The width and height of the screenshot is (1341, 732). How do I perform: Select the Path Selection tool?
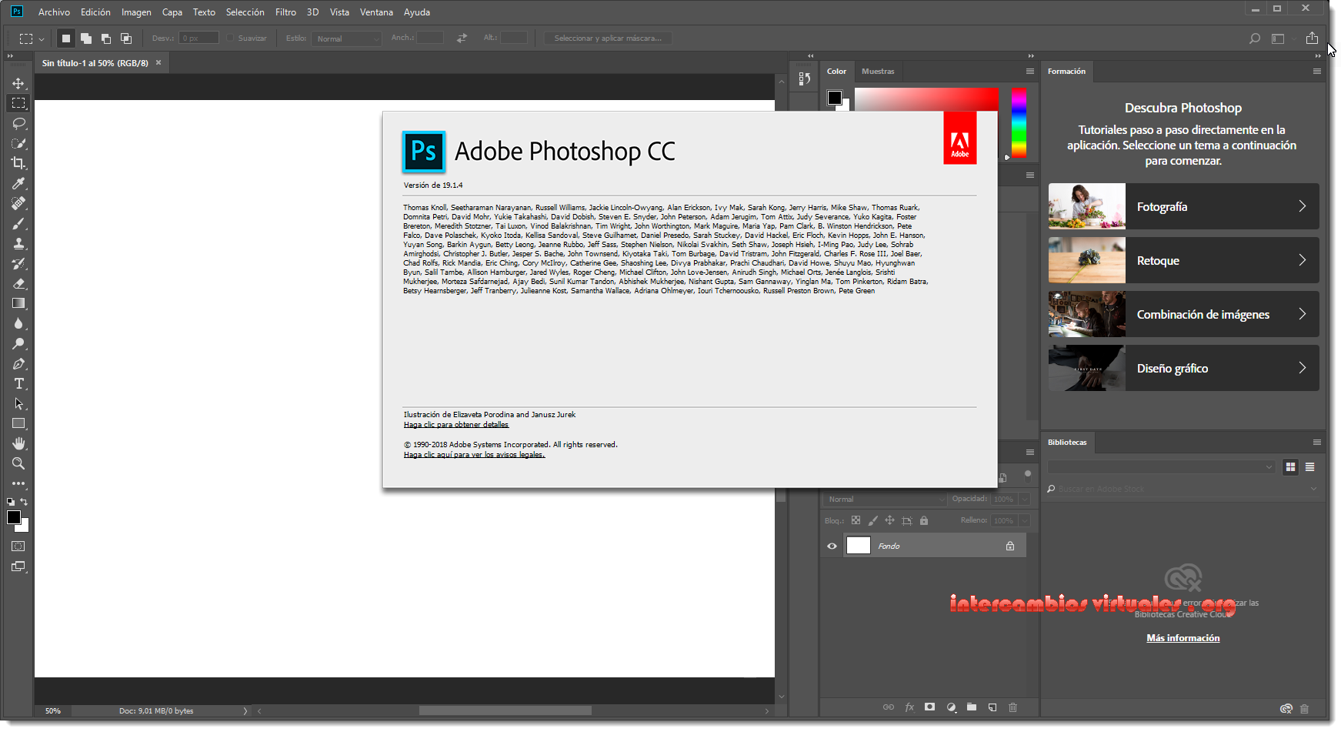pyautogui.click(x=18, y=403)
